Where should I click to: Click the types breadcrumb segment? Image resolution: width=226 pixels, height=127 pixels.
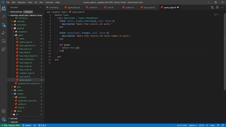point(64,12)
